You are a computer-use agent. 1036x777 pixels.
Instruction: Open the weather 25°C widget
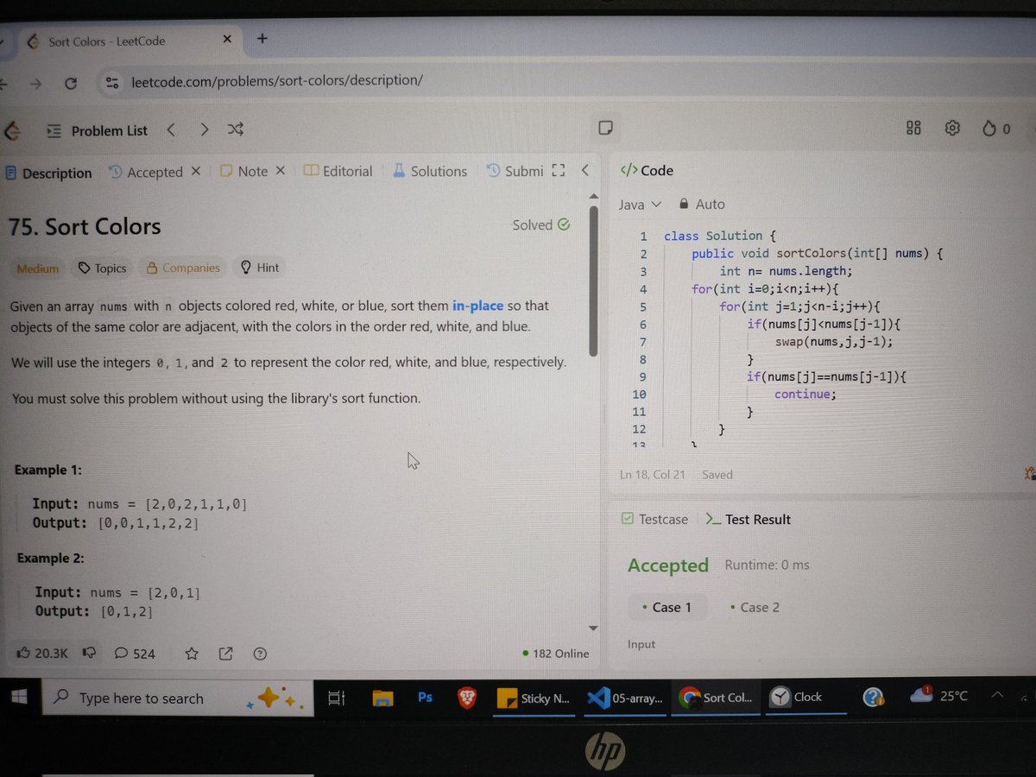coord(940,696)
